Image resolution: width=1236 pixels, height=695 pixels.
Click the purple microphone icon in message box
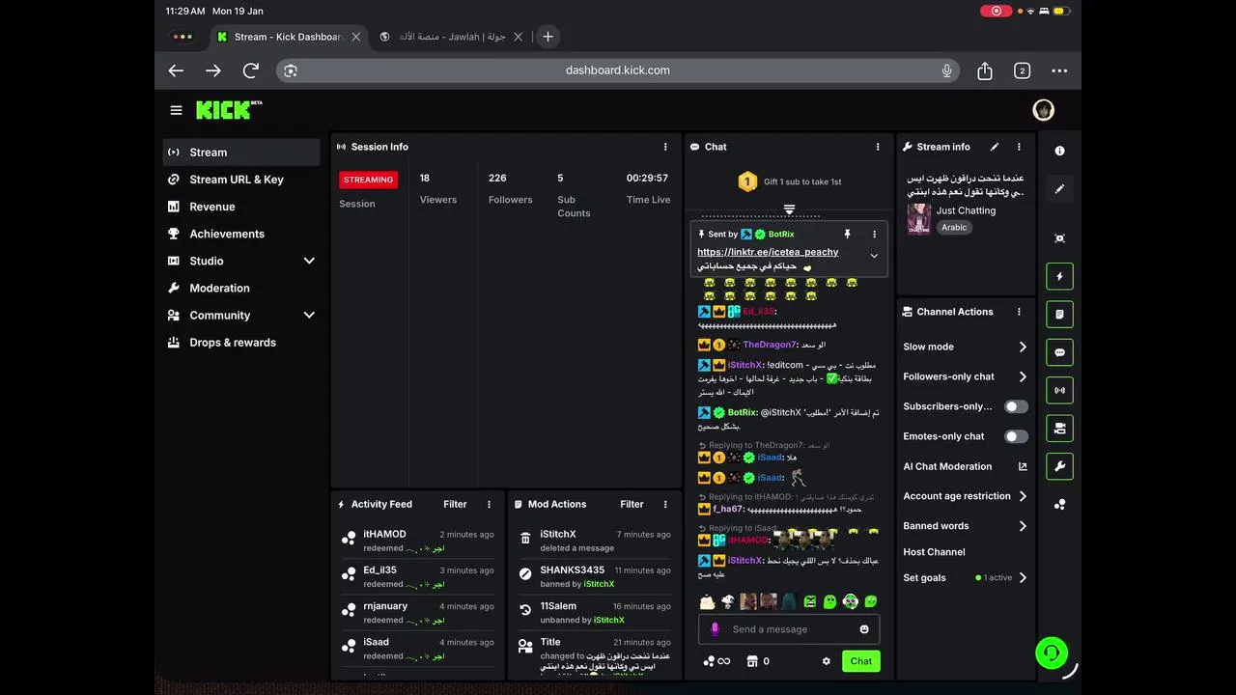715,629
